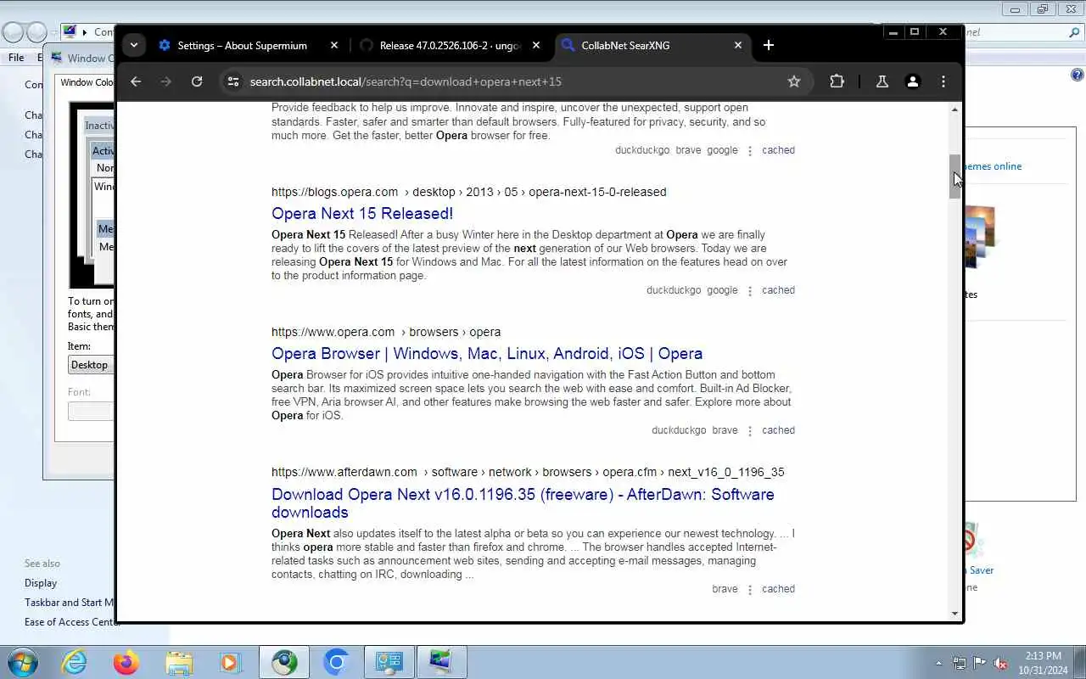
Task: Click the taskbar clock 2:13 PM
Action: (1043, 656)
